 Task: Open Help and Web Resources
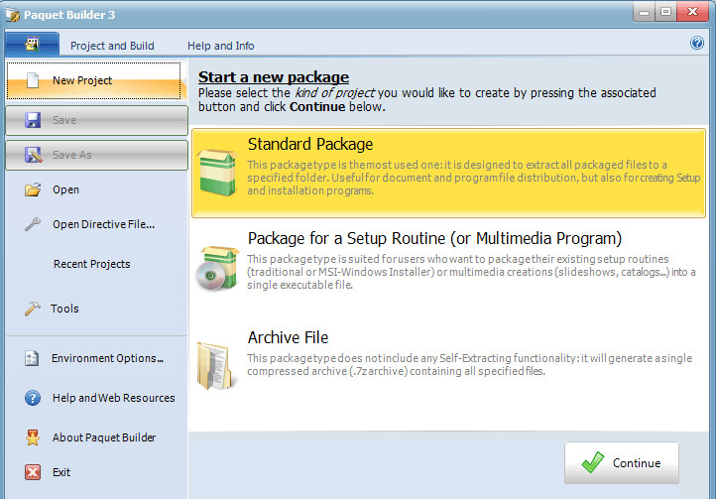pos(96,398)
